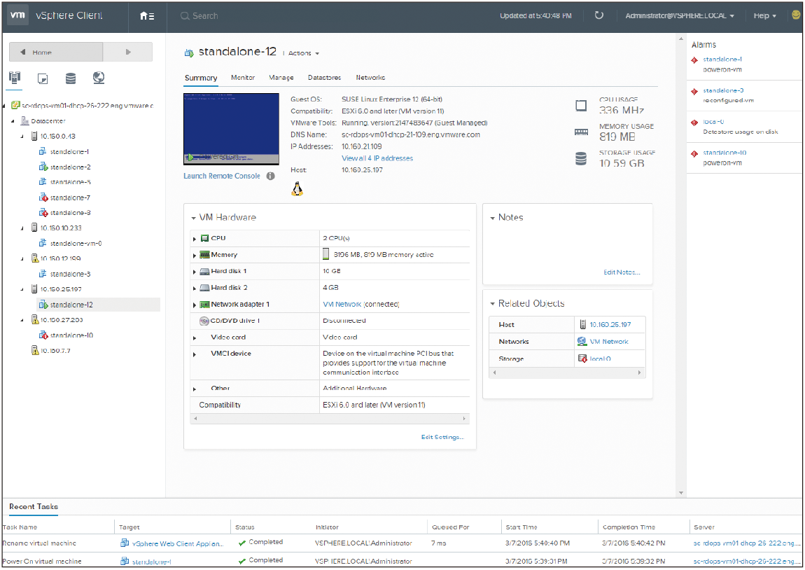Switch to the Monitor tab
805x570 pixels.
[243, 78]
